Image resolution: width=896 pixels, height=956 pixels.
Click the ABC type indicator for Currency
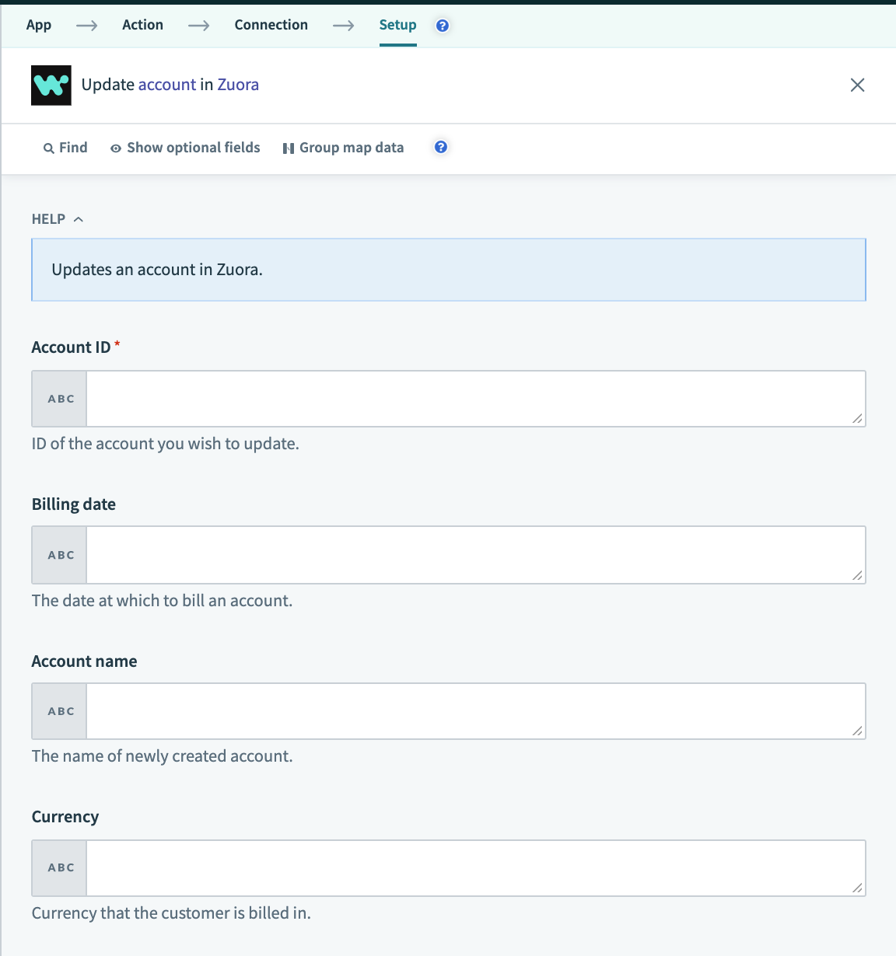pos(58,867)
